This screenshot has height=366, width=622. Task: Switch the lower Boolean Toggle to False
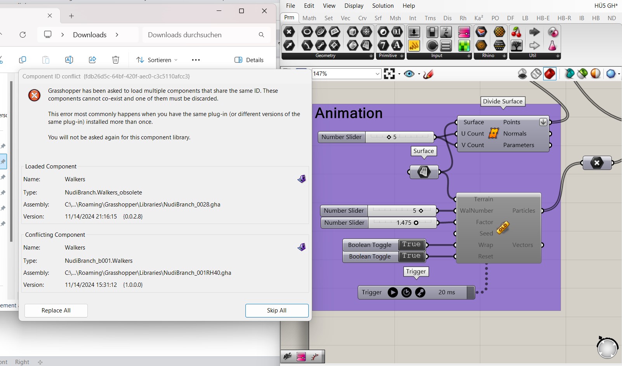coord(411,256)
